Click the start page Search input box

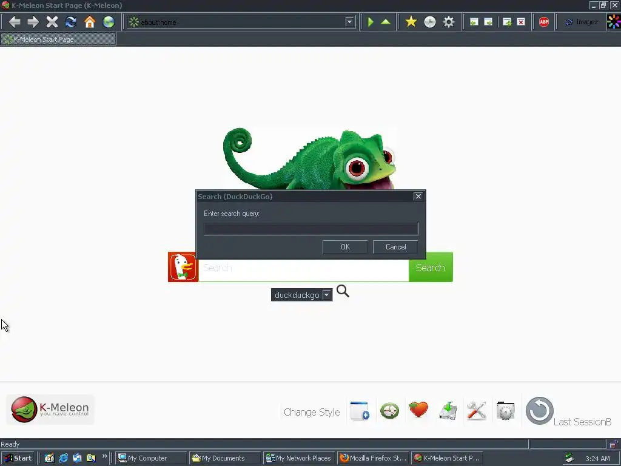303,270
